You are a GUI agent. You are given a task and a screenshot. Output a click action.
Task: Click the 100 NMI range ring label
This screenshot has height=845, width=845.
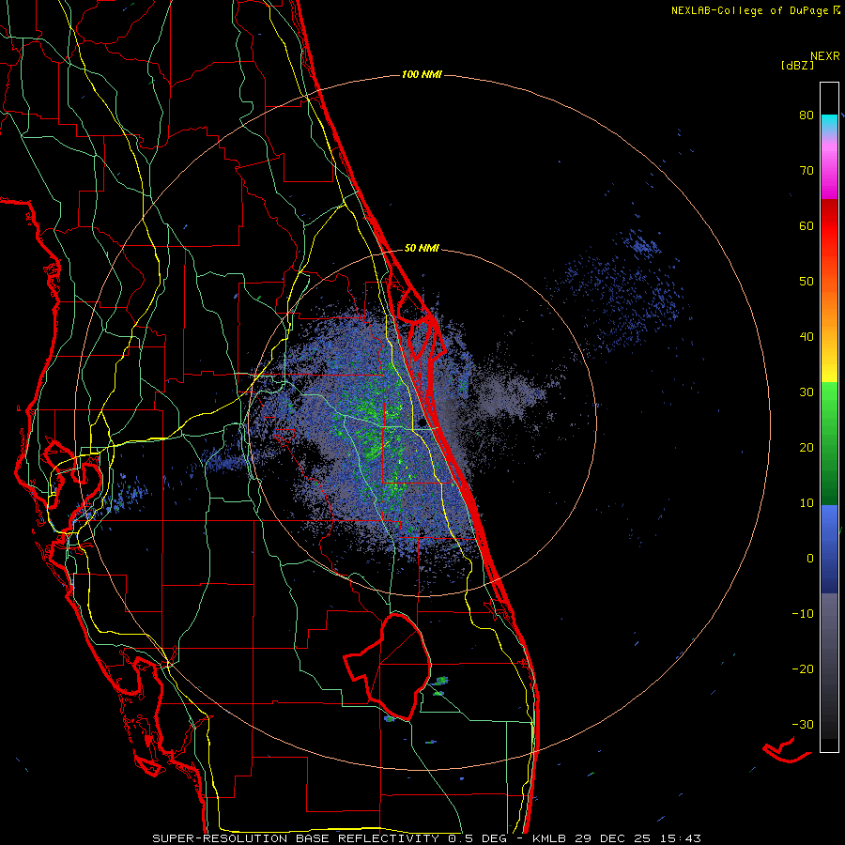422,74
